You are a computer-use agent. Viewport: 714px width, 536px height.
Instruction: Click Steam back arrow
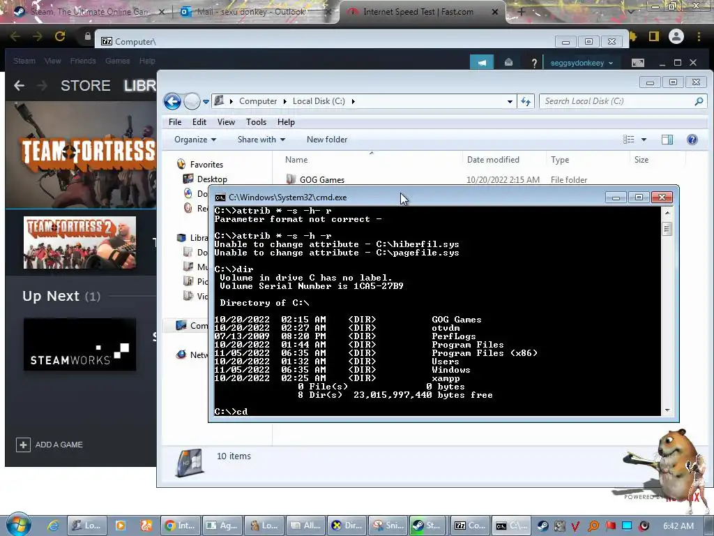coord(19,85)
